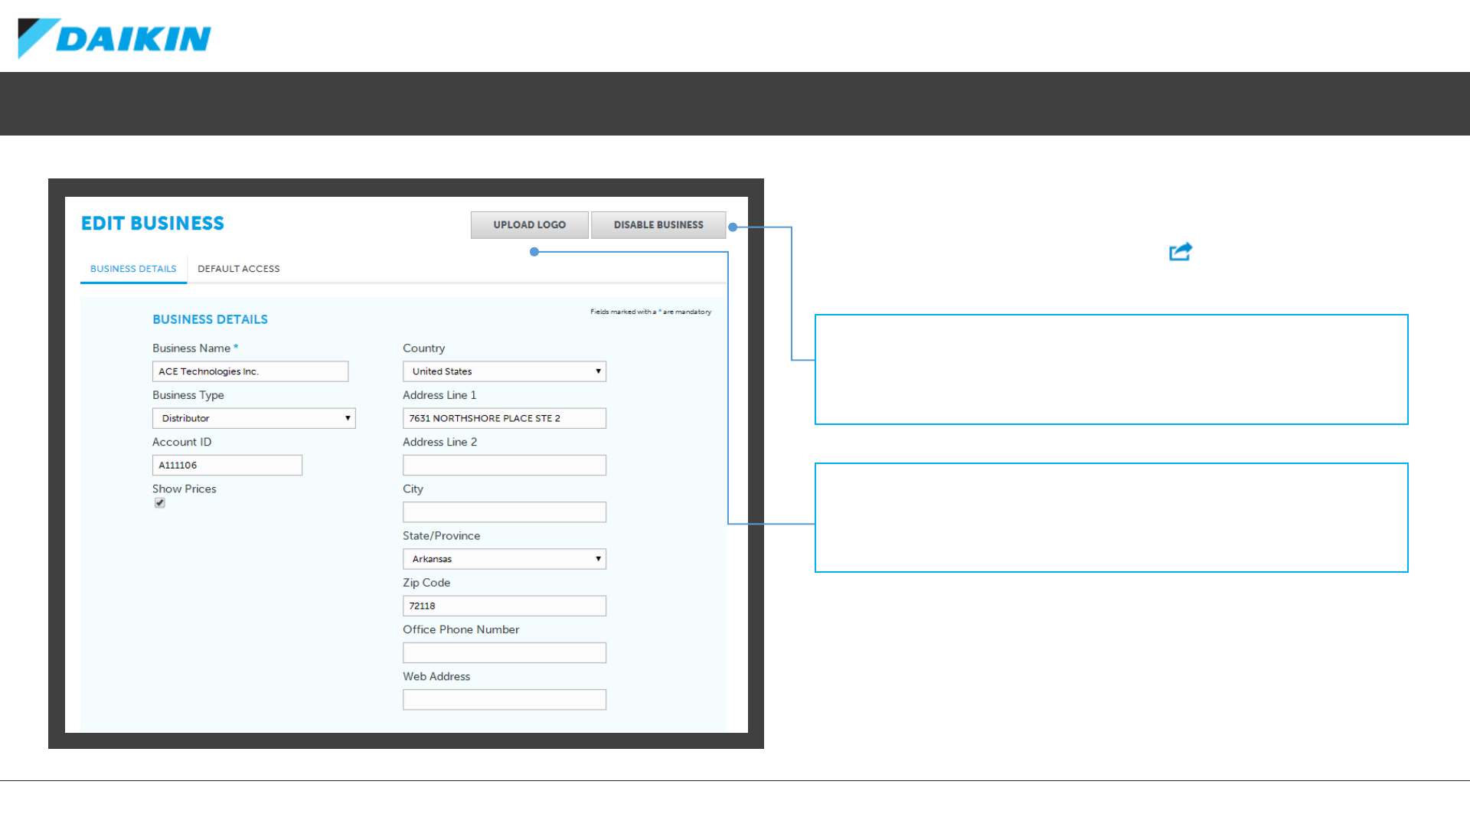Image resolution: width=1470 pixels, height=827 pixels.
Task: Click the lower empty callout box
Action: 1111,518
